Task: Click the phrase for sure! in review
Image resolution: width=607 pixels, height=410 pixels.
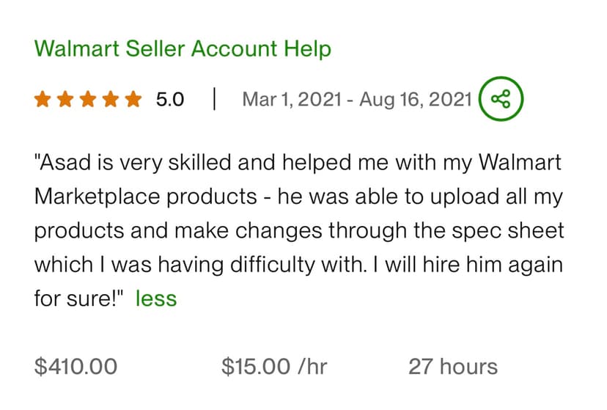Action: [78, 299]
